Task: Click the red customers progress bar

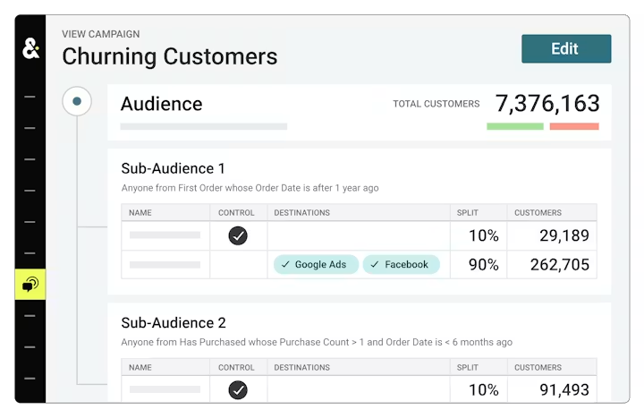Action: click(574, 126)
